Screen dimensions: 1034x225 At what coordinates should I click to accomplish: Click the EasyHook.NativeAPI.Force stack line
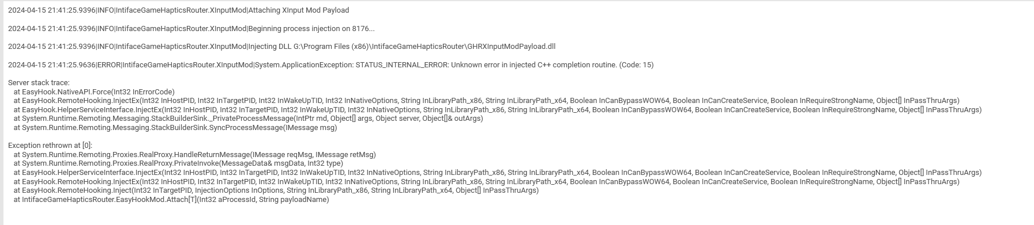click(94, 92)
